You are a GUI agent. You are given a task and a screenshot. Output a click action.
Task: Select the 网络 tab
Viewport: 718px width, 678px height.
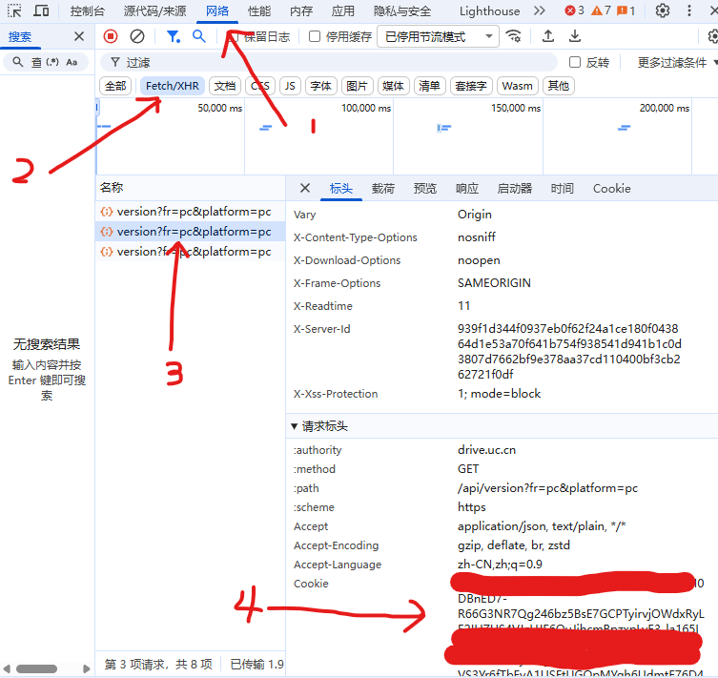click(x=217, y=11)
